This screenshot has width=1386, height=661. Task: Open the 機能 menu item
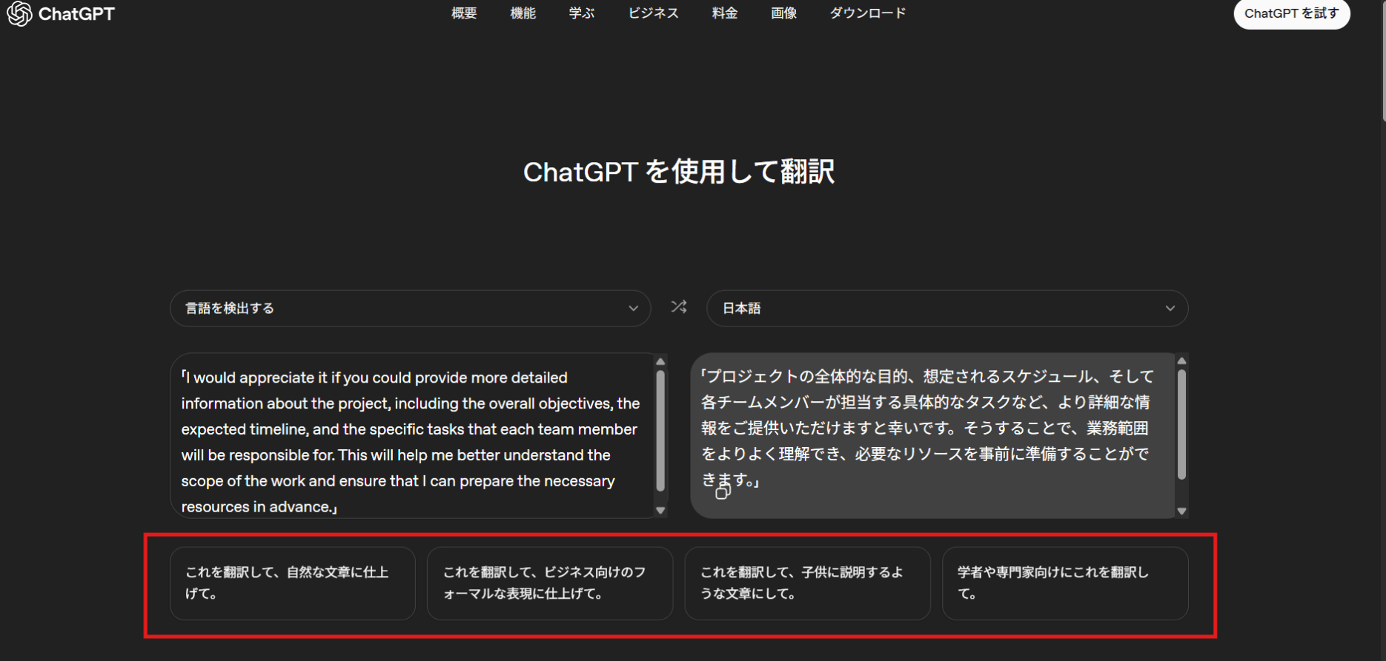(523, 13)
